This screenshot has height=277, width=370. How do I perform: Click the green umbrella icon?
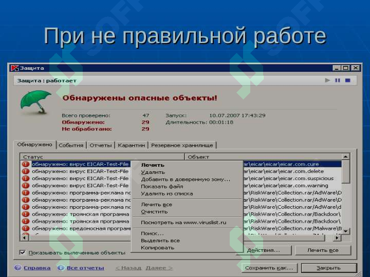coord(35,103)
